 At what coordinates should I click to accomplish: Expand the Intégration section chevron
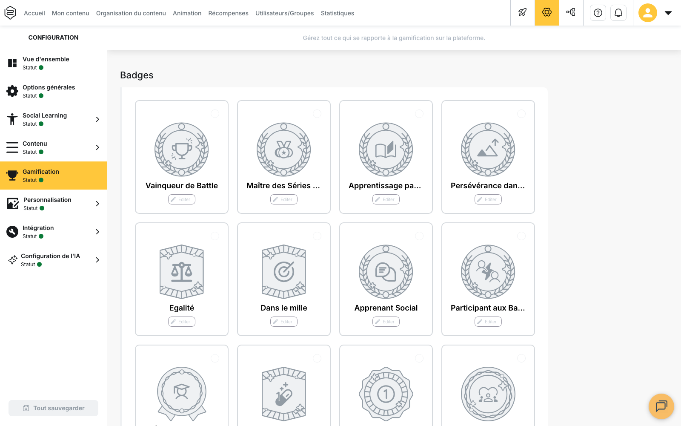point(97,232)
